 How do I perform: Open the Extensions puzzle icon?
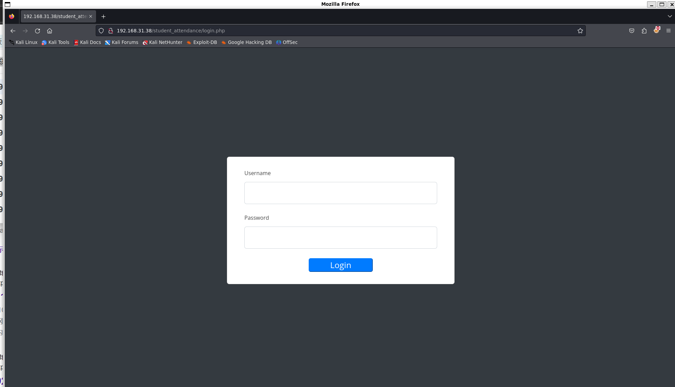[644, 31]
